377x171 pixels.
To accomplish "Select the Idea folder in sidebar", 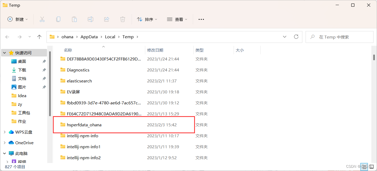I will coord(22,96).
